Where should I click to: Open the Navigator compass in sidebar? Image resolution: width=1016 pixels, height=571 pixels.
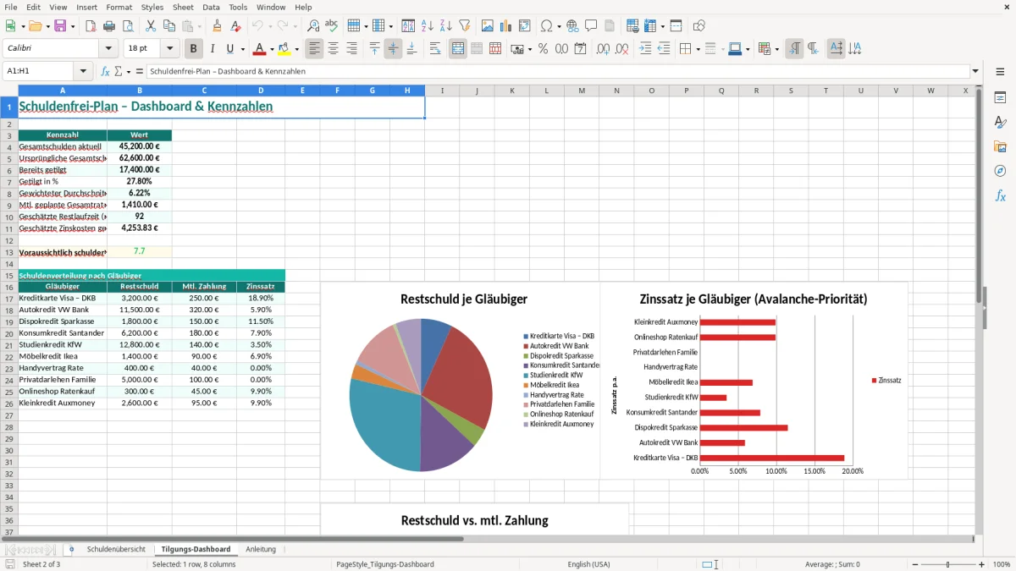pos(1000,171)
